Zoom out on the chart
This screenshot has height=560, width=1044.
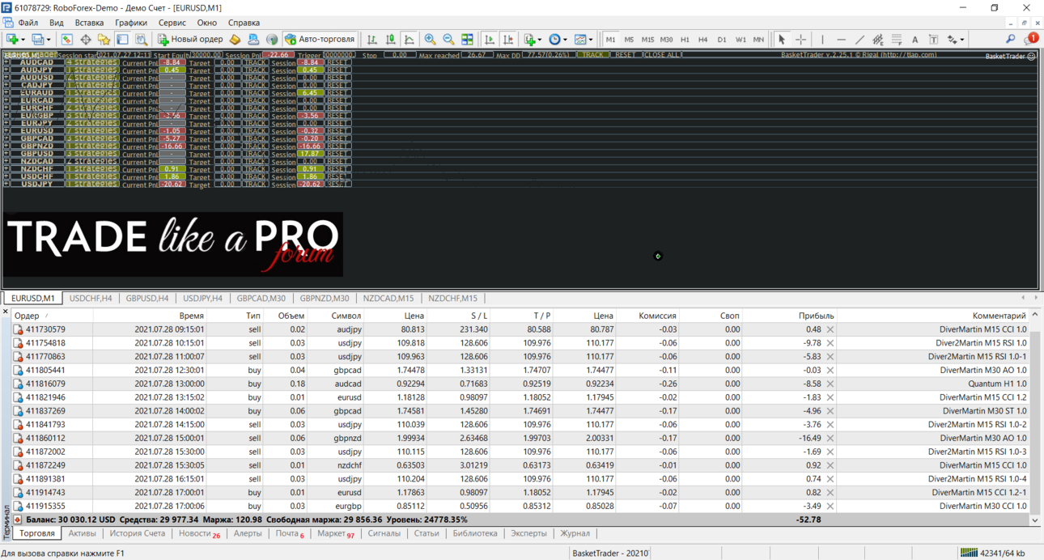448,39
